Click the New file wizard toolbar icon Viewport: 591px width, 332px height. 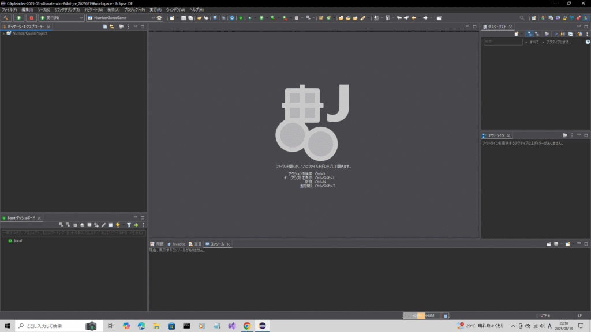(x=172, y=18)
